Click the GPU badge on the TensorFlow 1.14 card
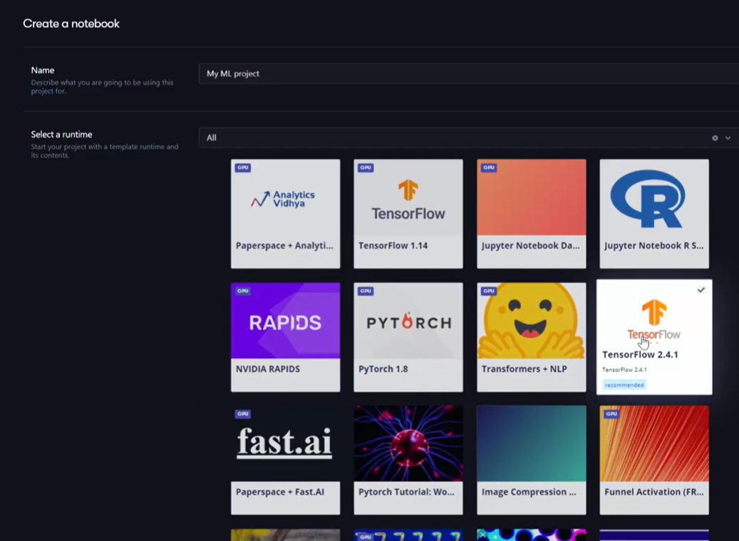 pyautogui.click(x=366, y=168)
